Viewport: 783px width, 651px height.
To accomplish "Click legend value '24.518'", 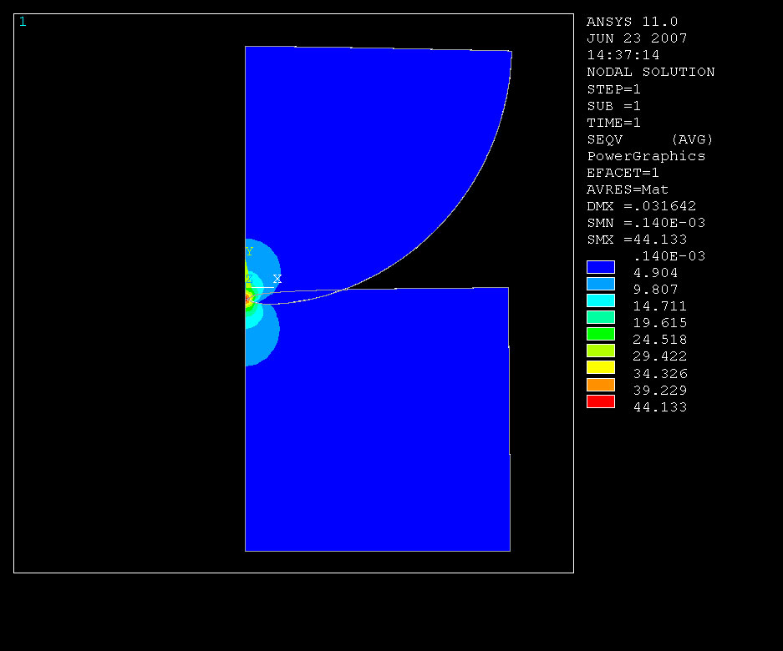I will coord(659,340).
